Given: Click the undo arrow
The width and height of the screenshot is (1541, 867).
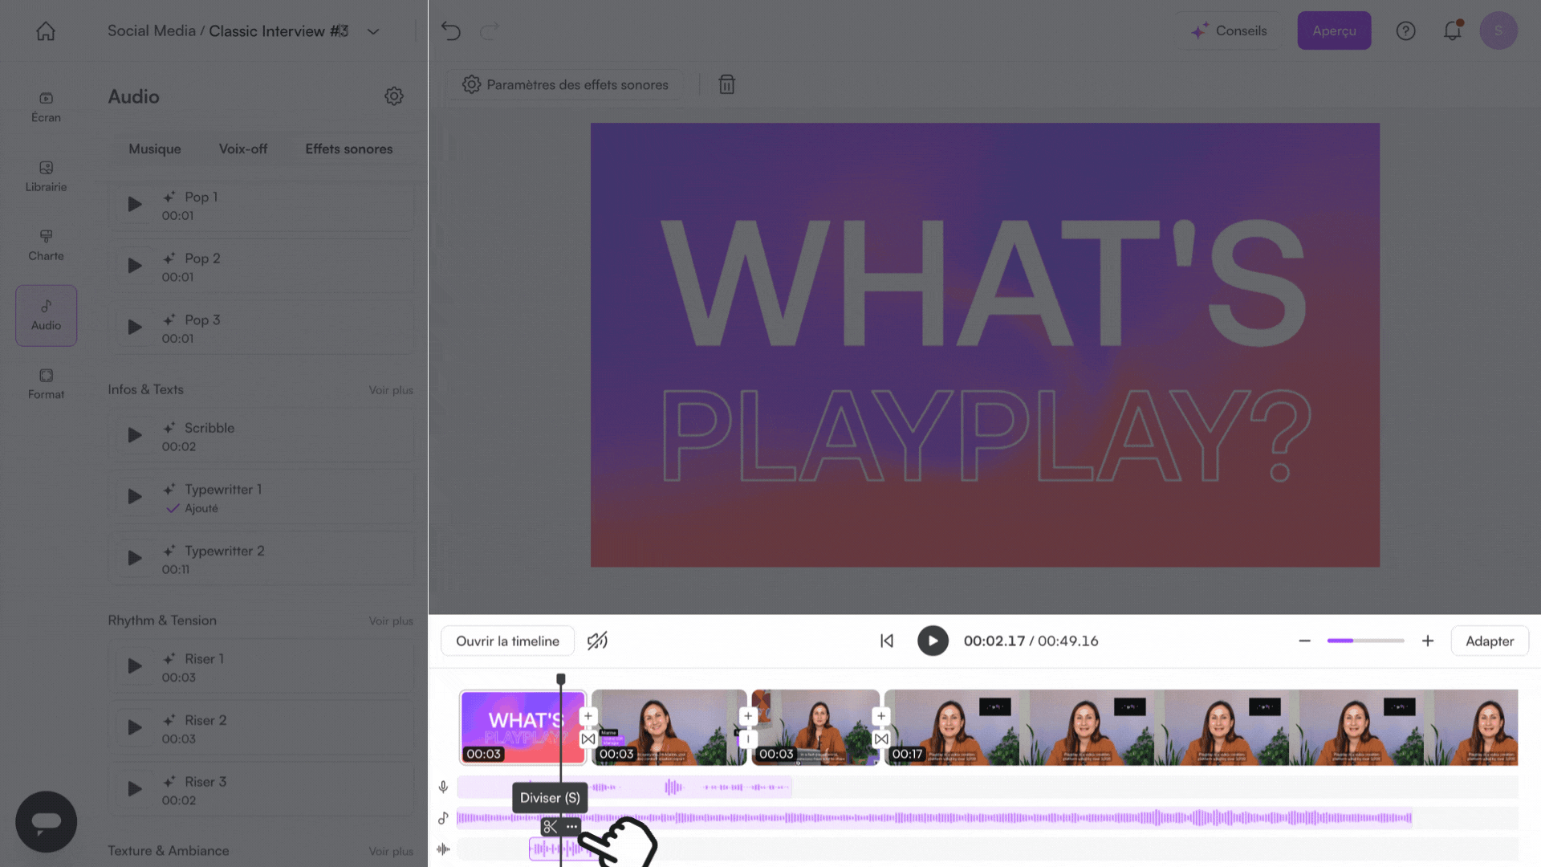Looking at the screenshot, I should (451, 31).
